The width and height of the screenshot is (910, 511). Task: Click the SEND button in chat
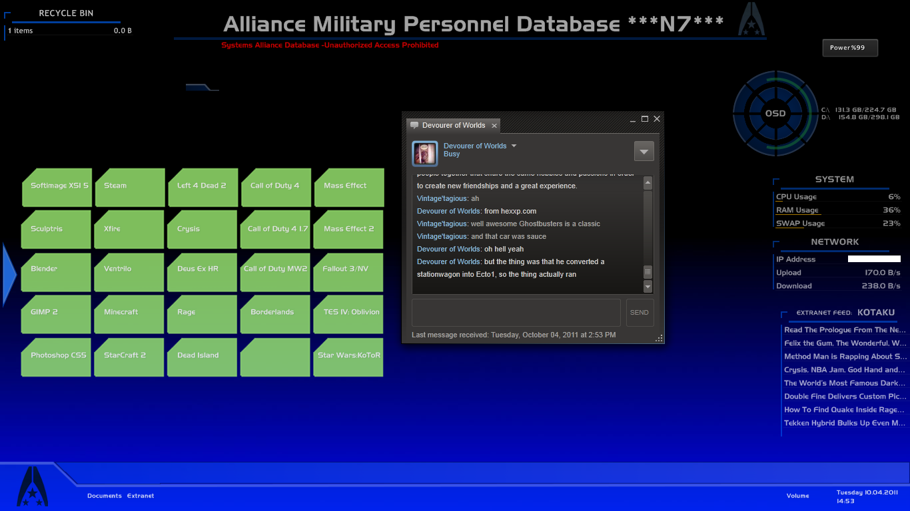pyautogui.click(x=640, y=312)
